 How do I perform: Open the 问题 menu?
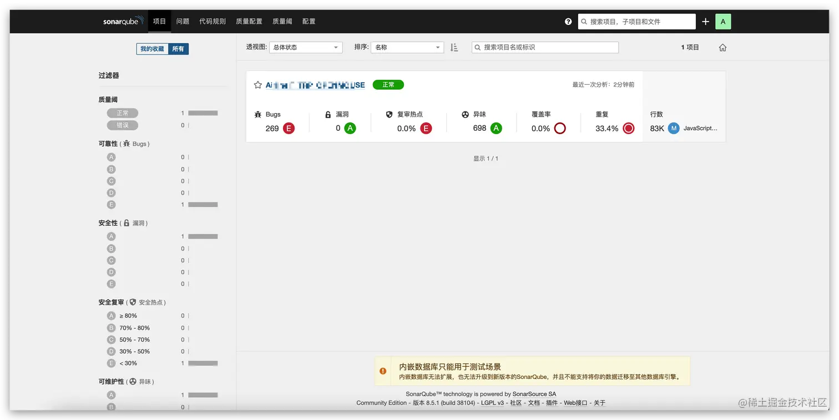pyautogui.click(x=183, y=22)
